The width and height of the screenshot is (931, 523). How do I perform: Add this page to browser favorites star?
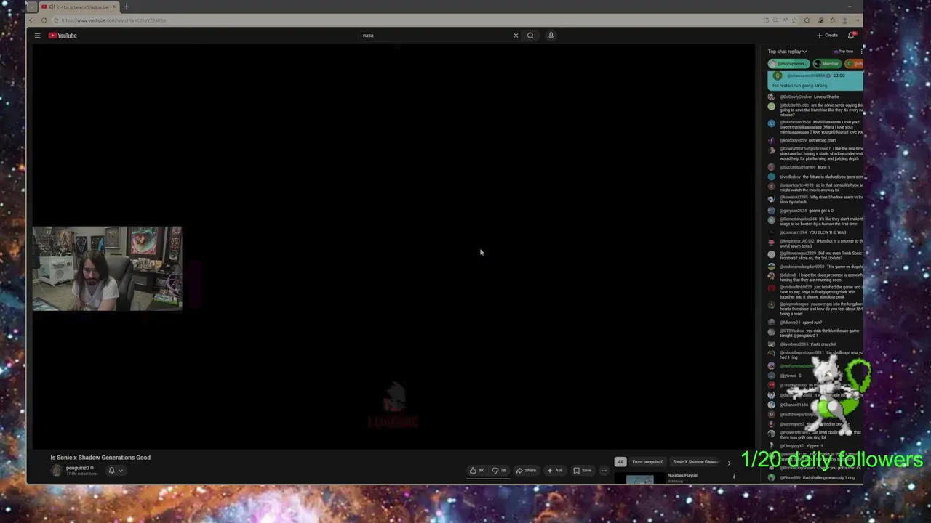[794, 20]
